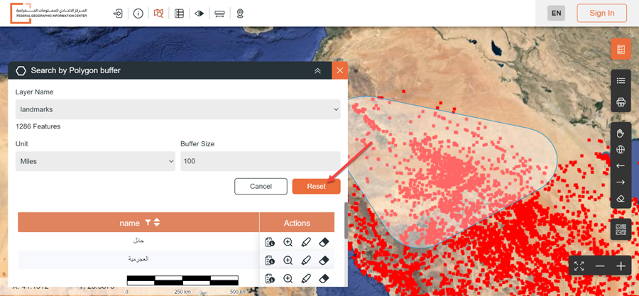Screen dimensions: 639x296
Task: Click the orange Reset button
Action: click(x=316, y=186)
